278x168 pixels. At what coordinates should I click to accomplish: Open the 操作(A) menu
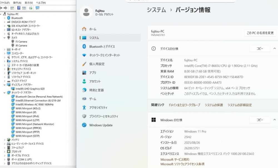(17, 3)
